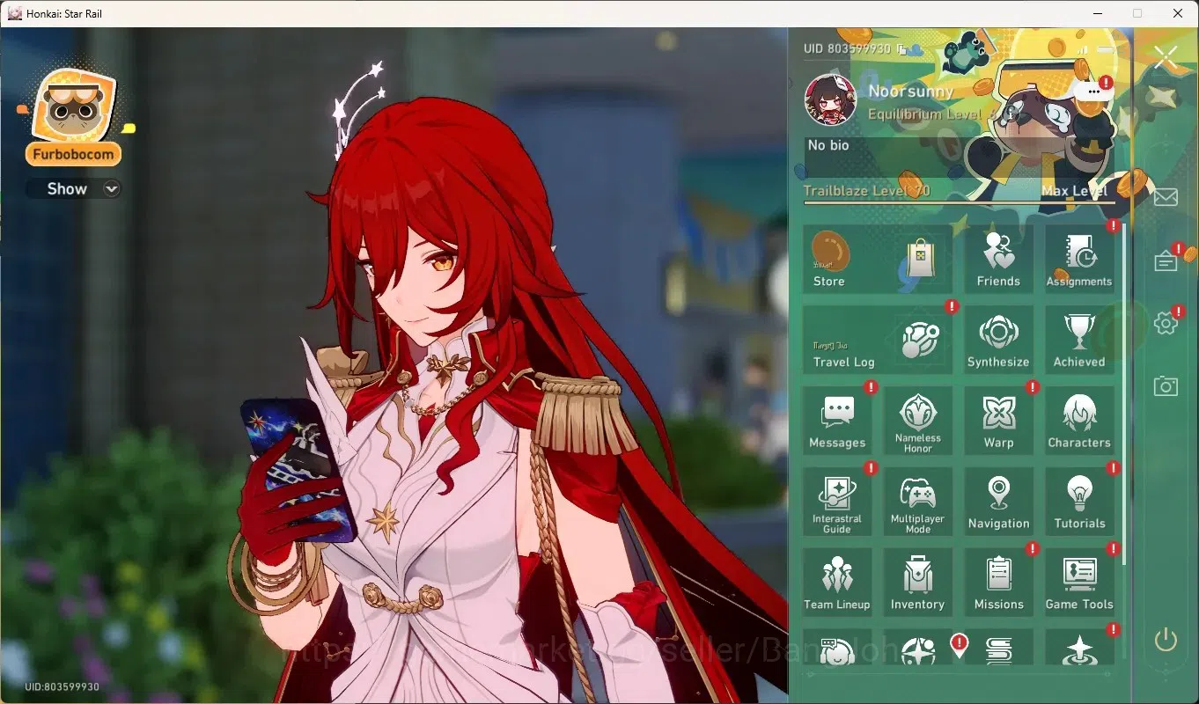Open the Synthesize menu
Image resolution: width=1199 pixels, height=704 pixels.
998,341
